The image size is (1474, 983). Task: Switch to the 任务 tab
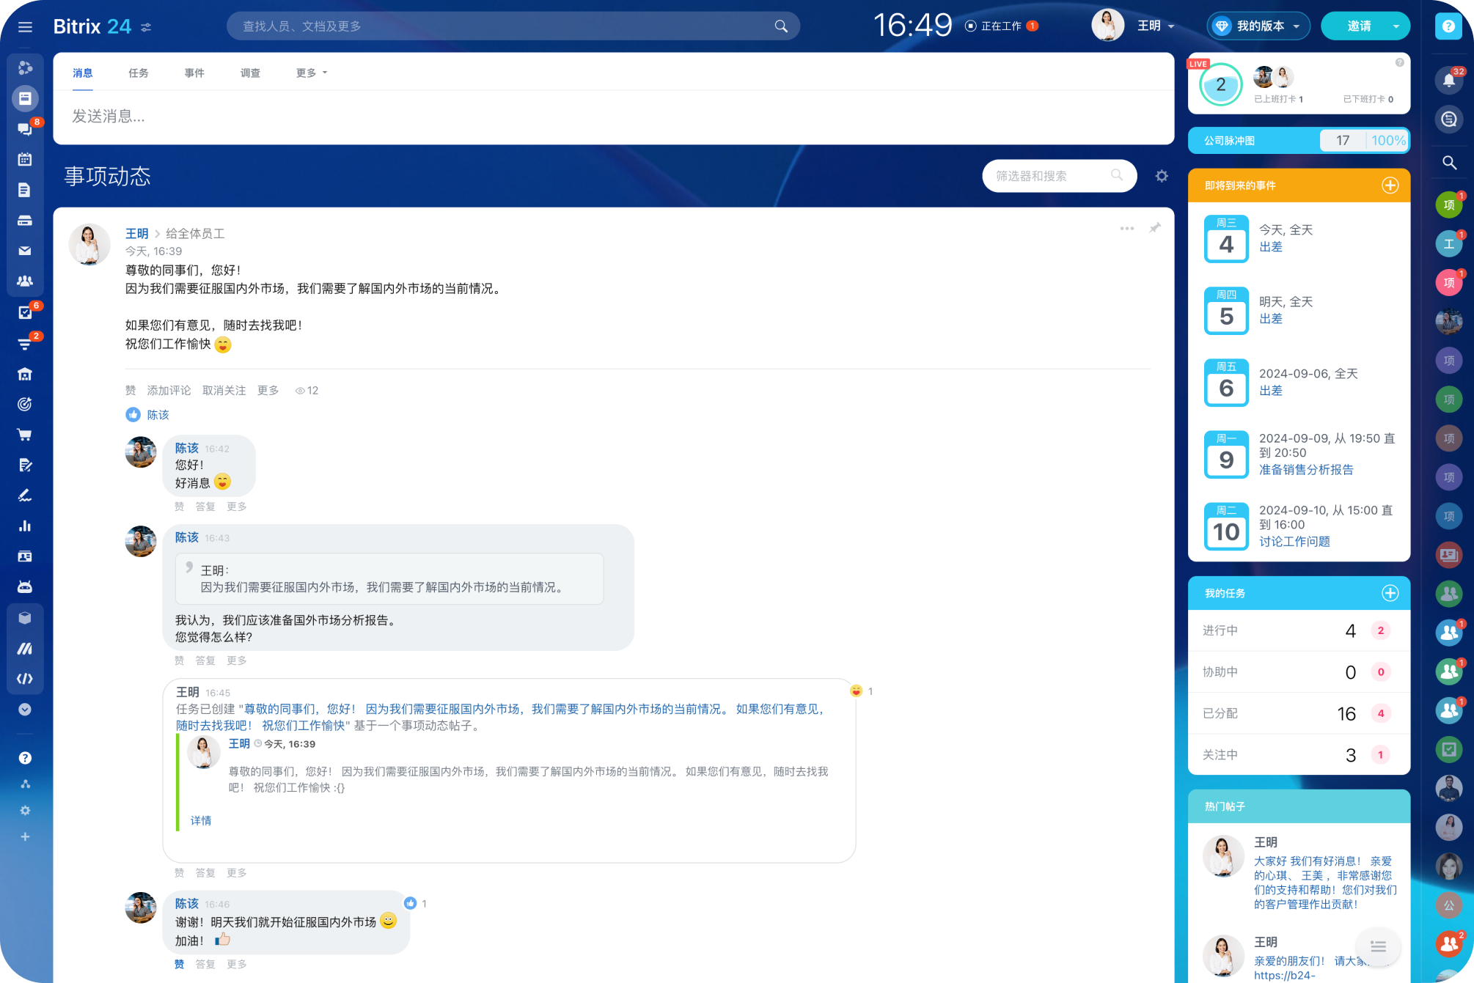coord(138,73)
